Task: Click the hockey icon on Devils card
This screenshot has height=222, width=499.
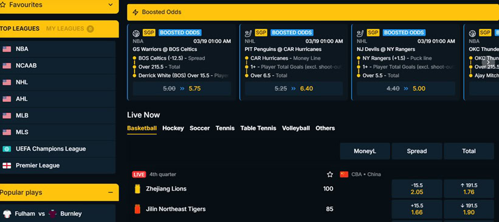Action: [x=360, y=33]
